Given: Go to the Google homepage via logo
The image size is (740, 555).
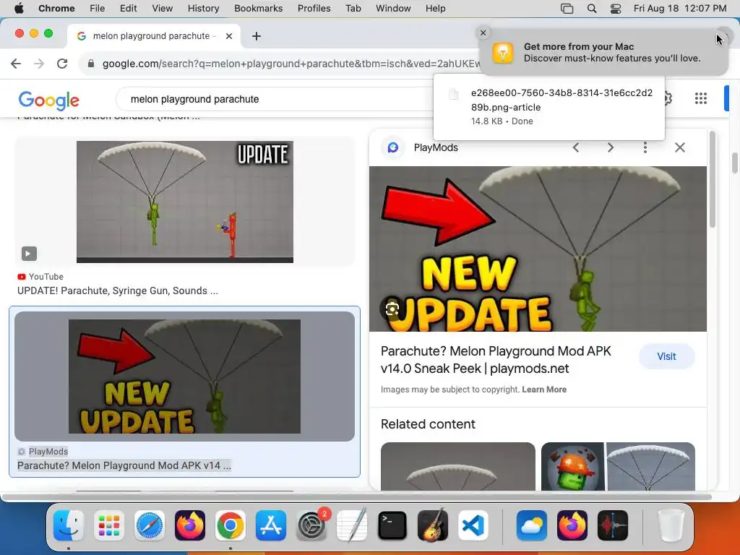Looking at the screenshot, I should (x=48, y=100).
